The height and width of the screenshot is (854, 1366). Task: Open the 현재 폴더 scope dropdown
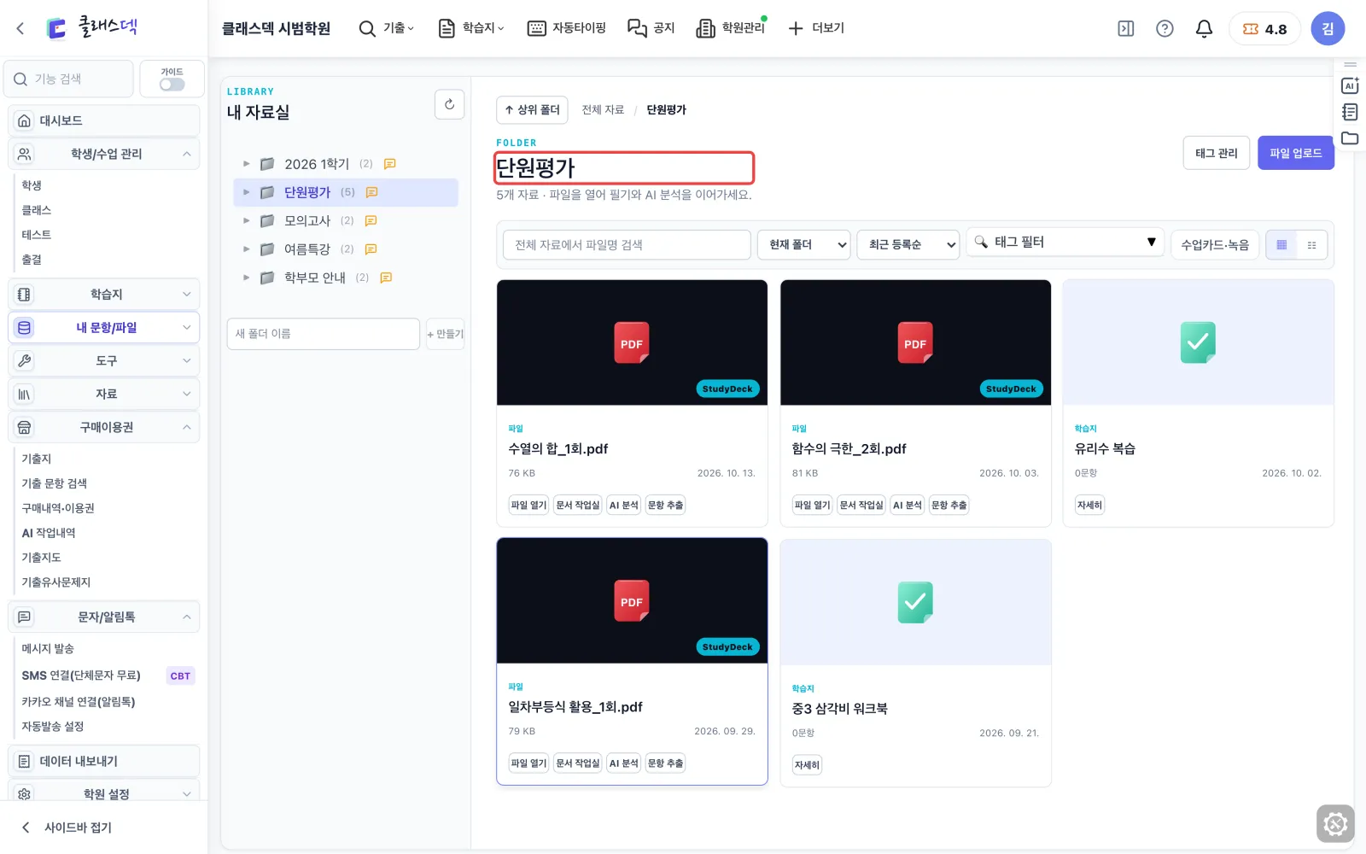click(x=804, y=245)
